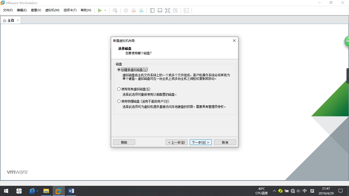Open Internet Explorer from taskbar
Image resolution: width=349 pixels, height=196 pixels.
click(x=32, y=191)
